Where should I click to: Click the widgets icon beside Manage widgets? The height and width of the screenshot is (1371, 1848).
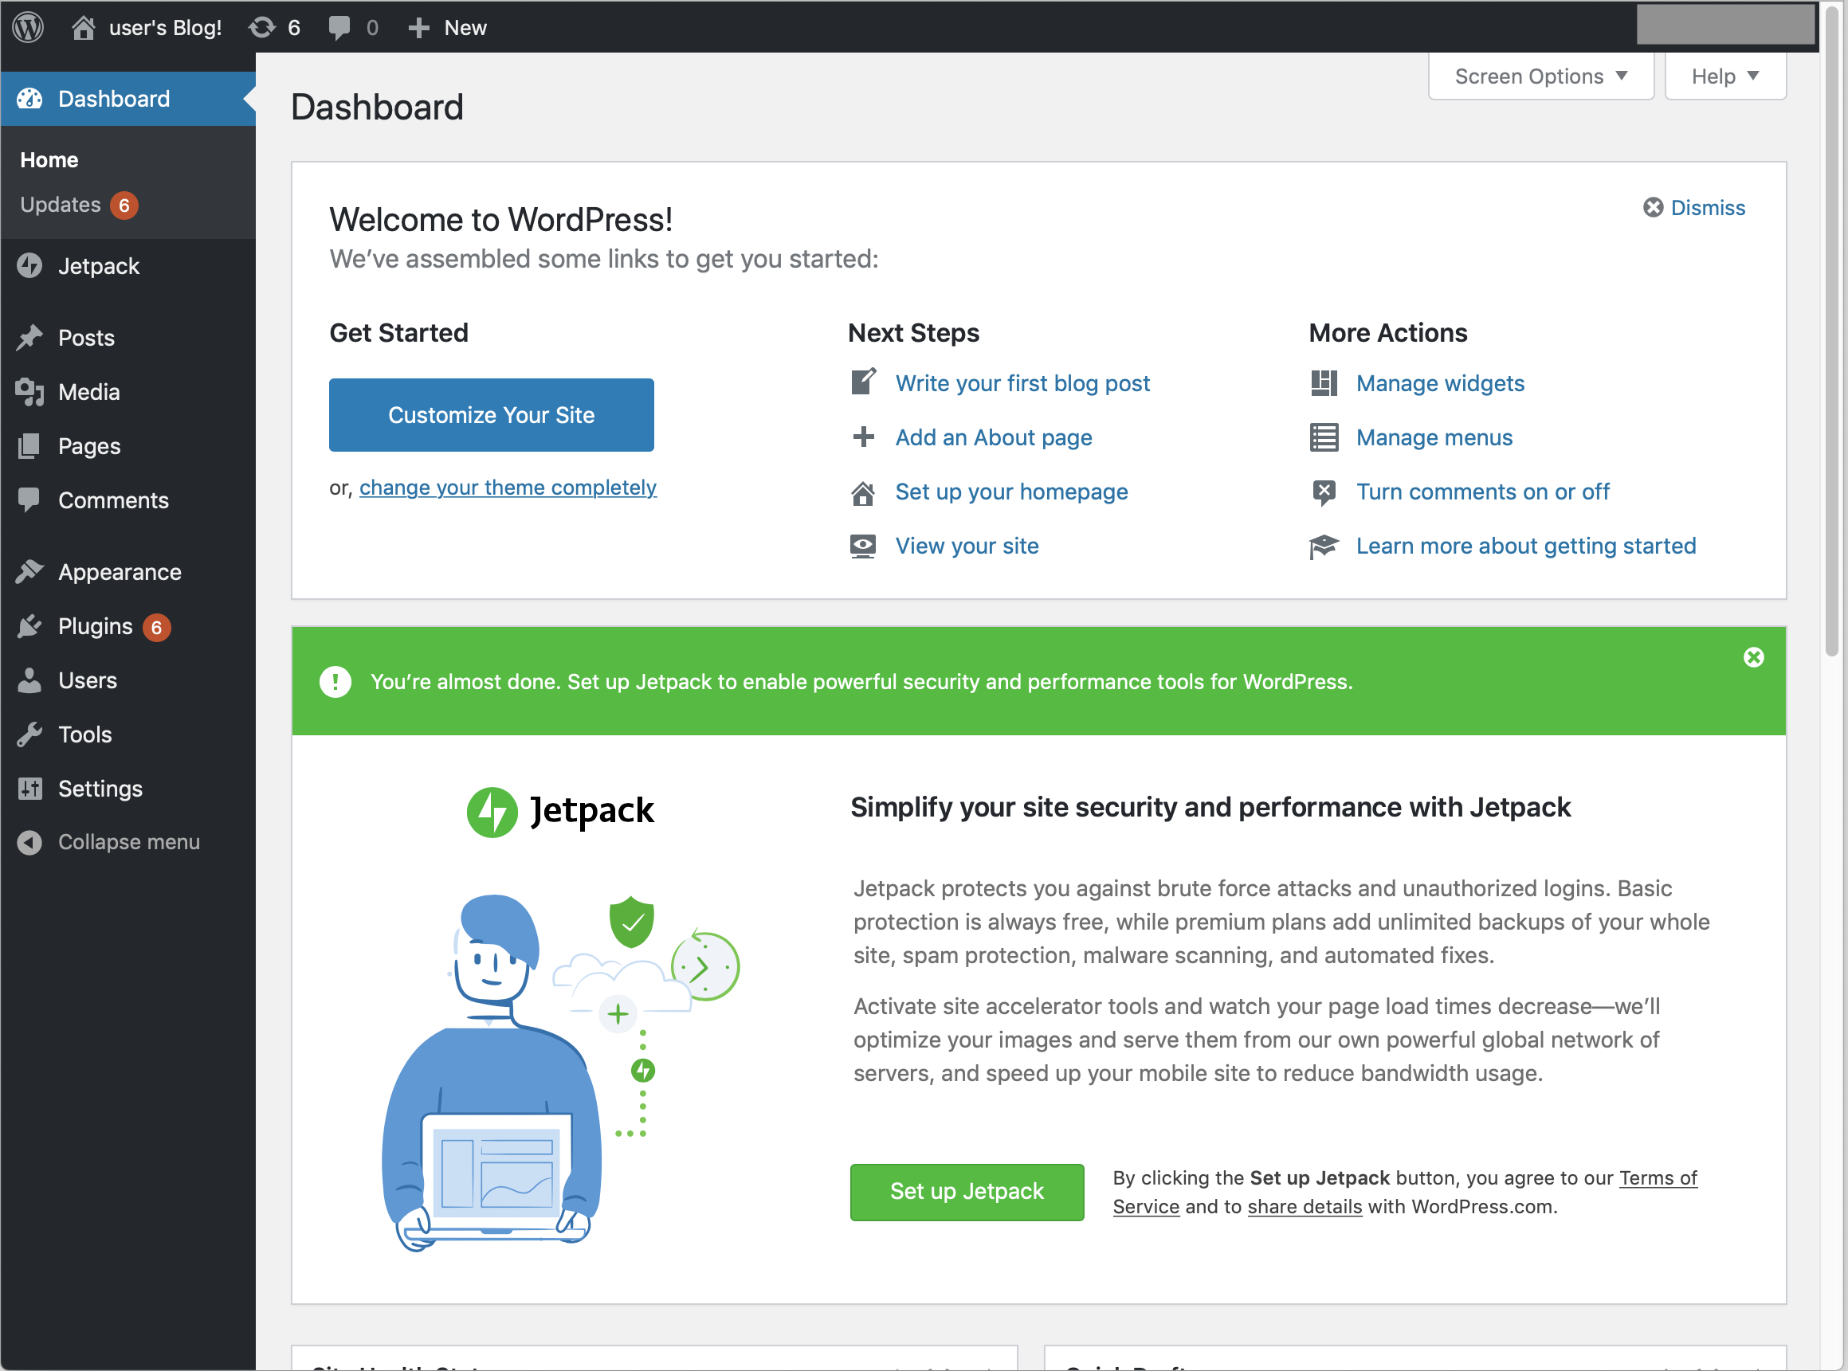1324,382
